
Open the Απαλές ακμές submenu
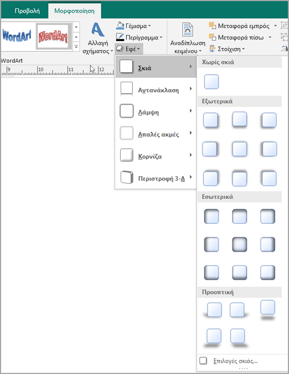(156, 133)
